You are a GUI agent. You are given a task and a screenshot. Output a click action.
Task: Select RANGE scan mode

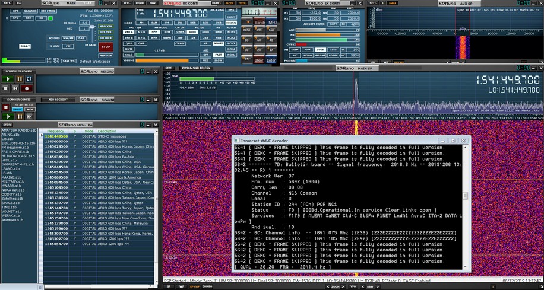[17, 109]
